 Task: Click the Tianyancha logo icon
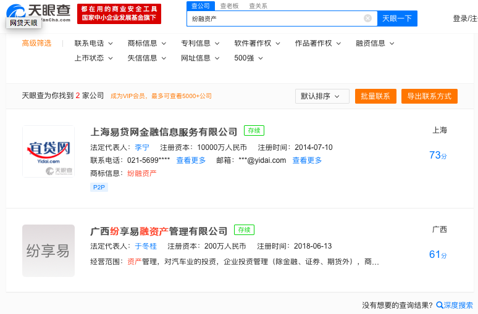tap(16, 10)
